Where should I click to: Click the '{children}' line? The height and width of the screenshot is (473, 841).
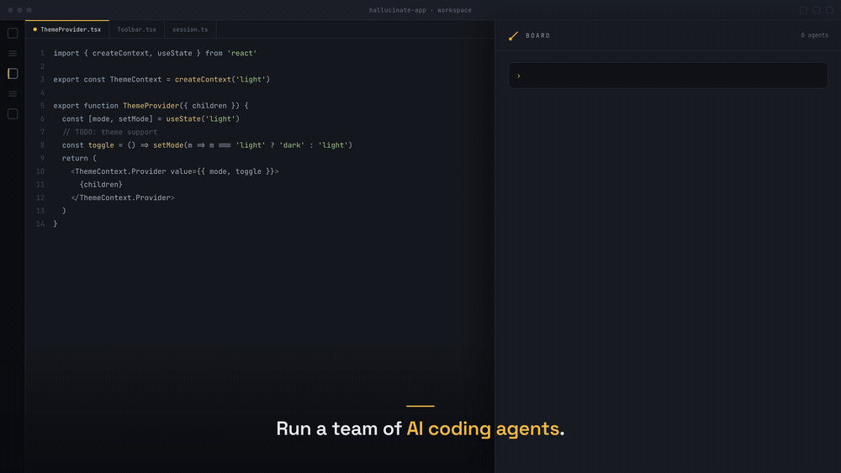coord(101,184)
